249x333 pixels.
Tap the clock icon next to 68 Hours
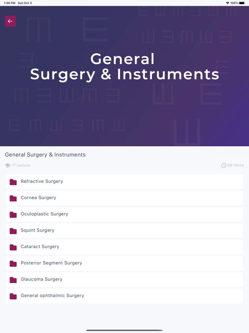click(224, 165)
